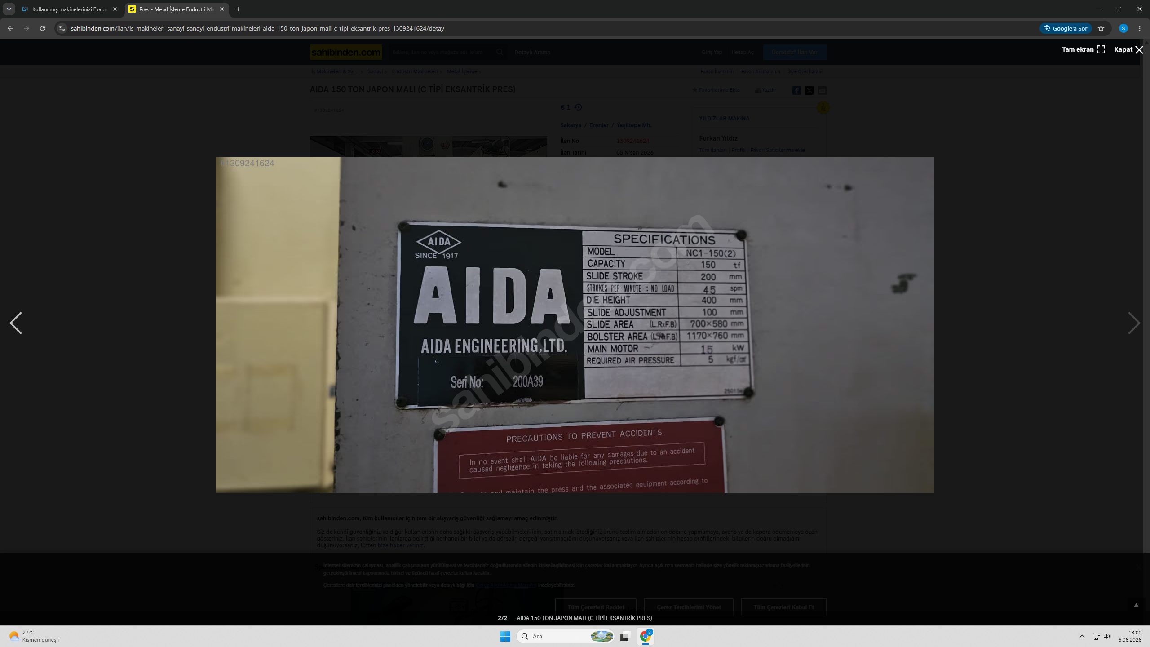Screen dimensions: 1150x647
Task: Click the taskbar Ara search box
Action: click(566, 636)
